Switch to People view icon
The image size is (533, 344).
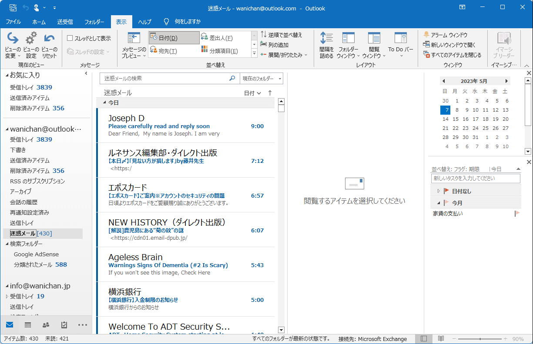tap(46, 324)
